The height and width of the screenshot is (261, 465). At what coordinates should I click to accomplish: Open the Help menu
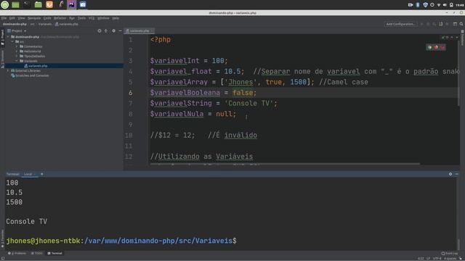(x=116, y=18)
